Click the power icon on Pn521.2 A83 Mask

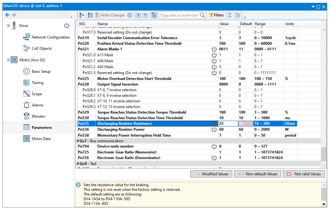point(214,67)
